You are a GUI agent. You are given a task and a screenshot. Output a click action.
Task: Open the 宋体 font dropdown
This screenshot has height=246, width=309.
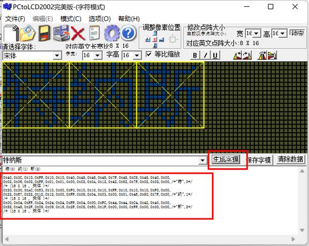click(57, 56)
